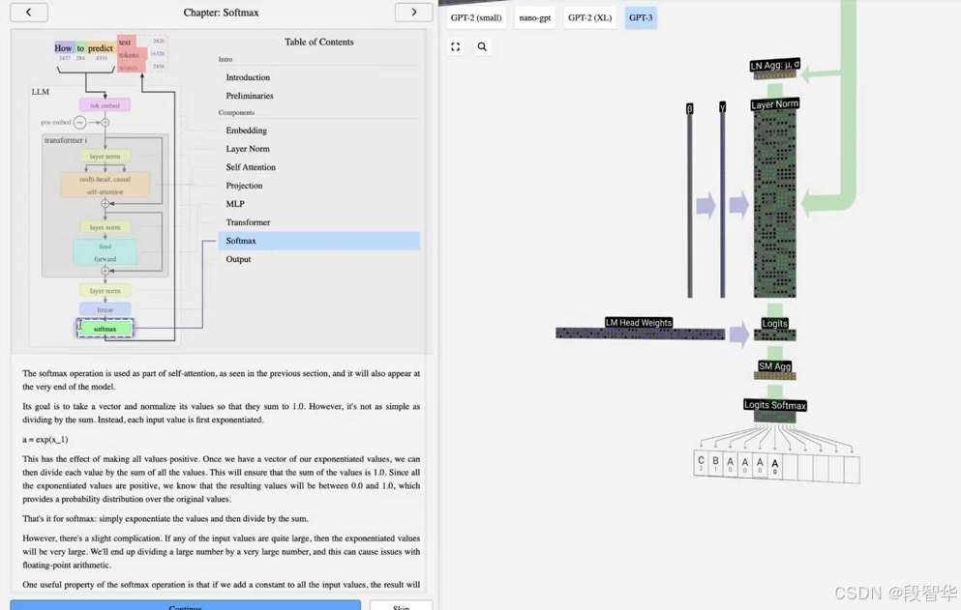Click the 'How' token in diagram
This screenshot has height=610, width=961.
coord(63,47)
